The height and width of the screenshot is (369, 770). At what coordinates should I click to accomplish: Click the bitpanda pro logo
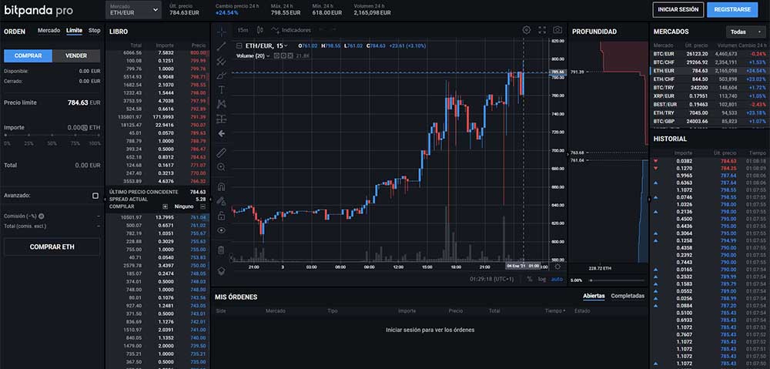pyautogui.click(x=38, y=8)
